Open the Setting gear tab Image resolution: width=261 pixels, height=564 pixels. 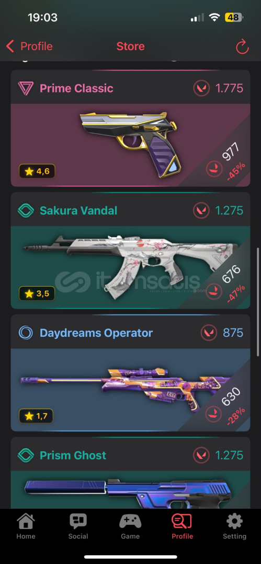tap(234, 526)
